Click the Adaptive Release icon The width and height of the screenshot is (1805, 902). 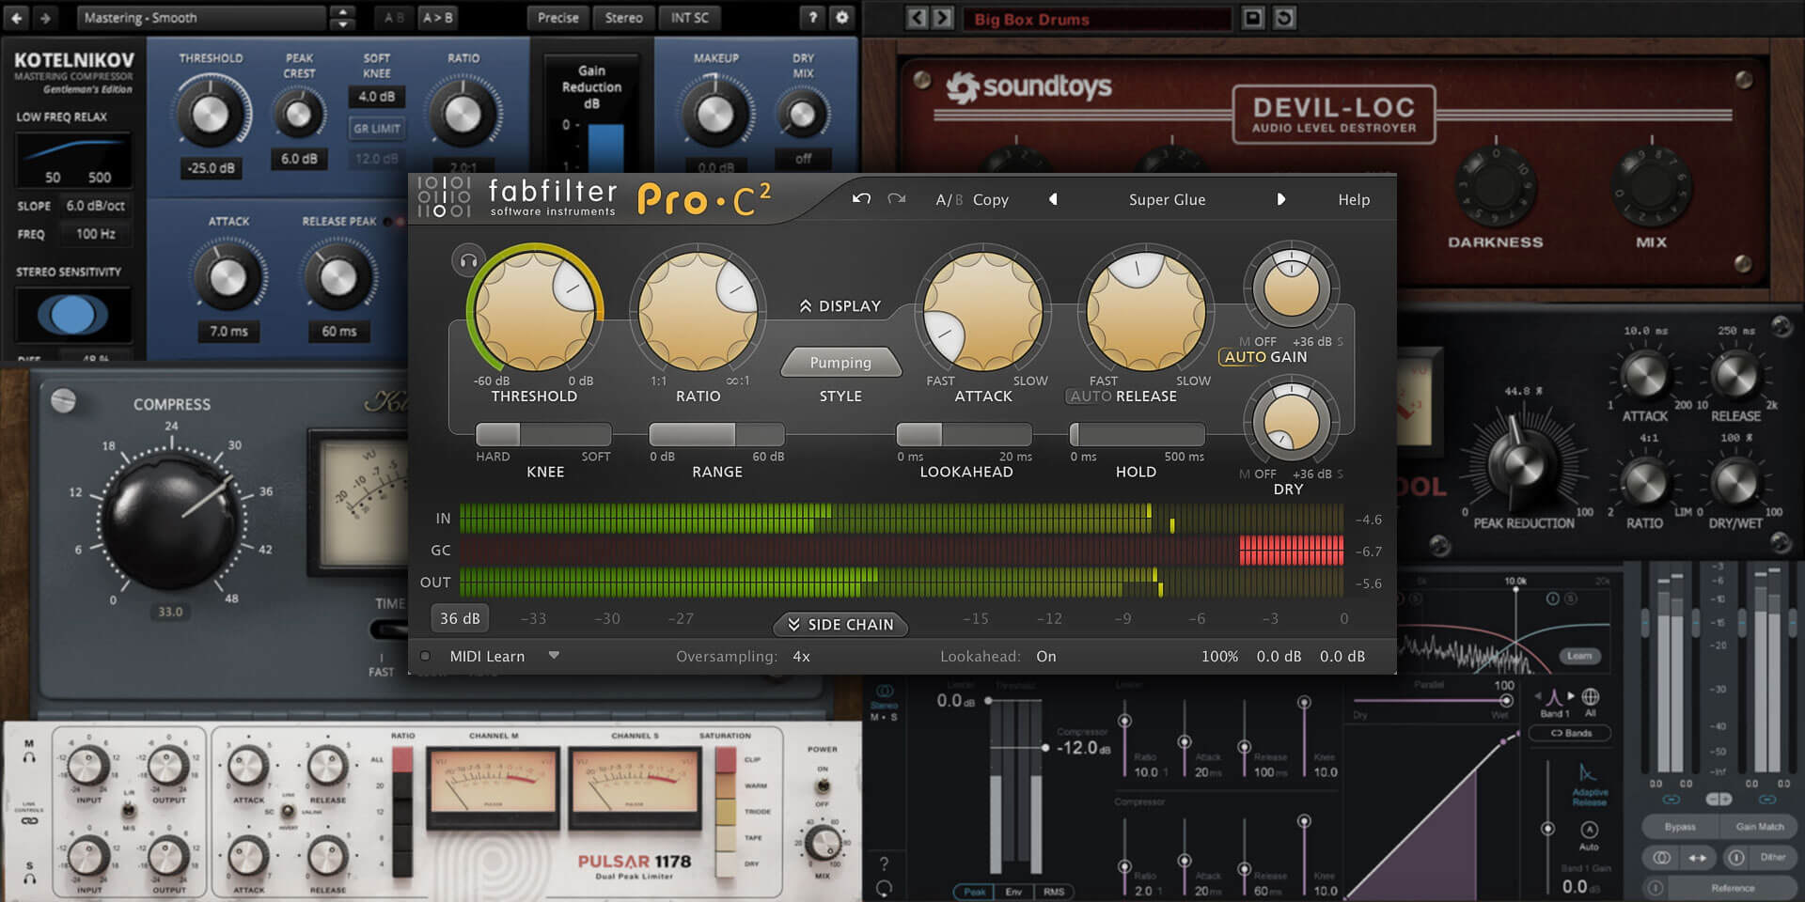(x=1588, y=773)
